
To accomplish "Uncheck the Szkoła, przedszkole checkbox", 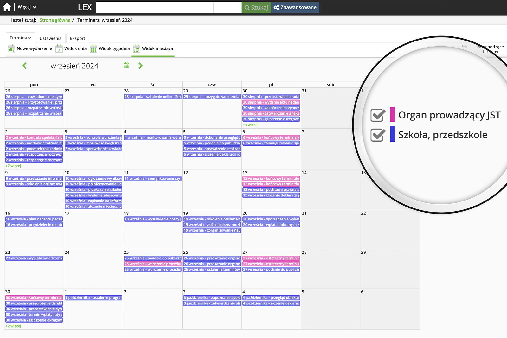I will [x=378, y=135].
